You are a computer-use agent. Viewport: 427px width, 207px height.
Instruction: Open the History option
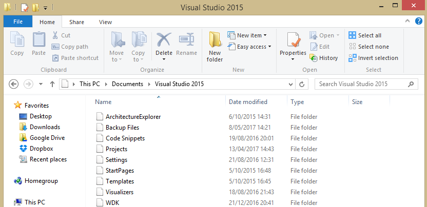pyautogui.click(x=324, y=58)
